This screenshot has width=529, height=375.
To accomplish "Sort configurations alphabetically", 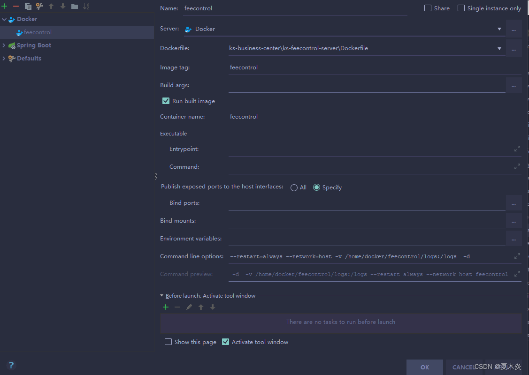I will click(x=86, y=6).
